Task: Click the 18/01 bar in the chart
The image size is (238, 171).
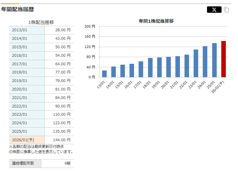Action: [x=150, y=67]
